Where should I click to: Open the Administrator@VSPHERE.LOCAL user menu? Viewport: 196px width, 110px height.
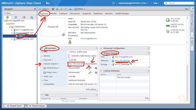click(133, 3)
